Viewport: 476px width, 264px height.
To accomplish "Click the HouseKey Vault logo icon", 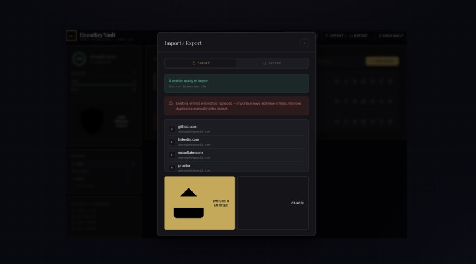I will pyautogui.click(x=71, y=36).
